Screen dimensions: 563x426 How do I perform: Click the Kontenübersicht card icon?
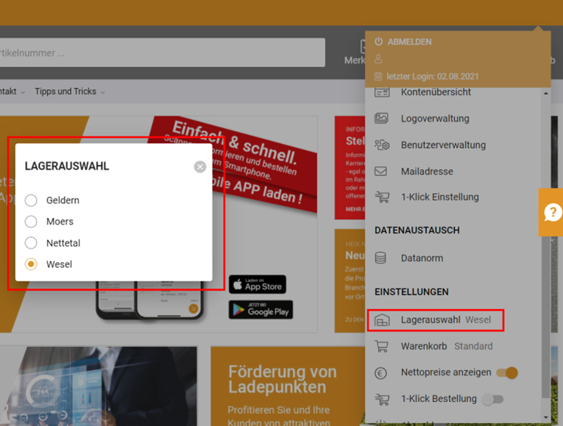382,92
